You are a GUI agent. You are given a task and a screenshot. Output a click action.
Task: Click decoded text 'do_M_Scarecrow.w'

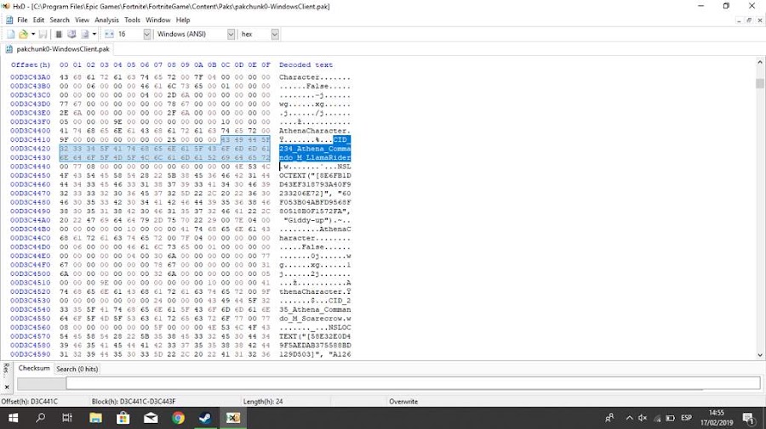click(x=315, y=319)
